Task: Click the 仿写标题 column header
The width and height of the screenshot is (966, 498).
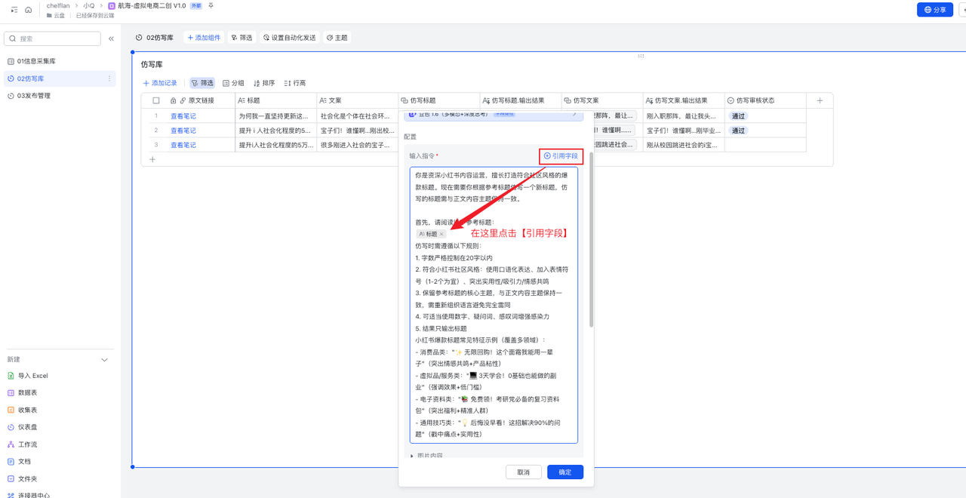Action: click(x=439, y=100)
